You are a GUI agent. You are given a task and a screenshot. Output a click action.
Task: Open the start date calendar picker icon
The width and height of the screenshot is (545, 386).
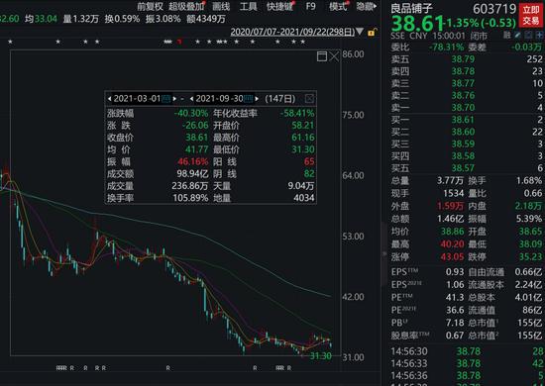(166, 99)
